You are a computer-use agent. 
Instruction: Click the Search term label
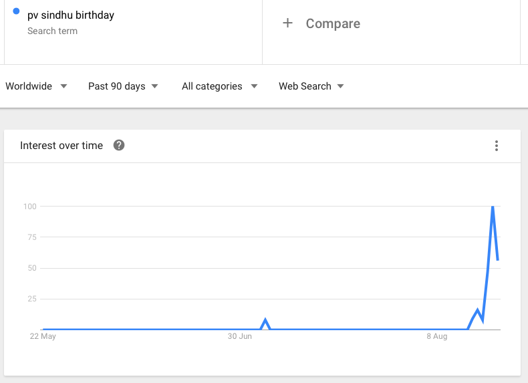52,31
